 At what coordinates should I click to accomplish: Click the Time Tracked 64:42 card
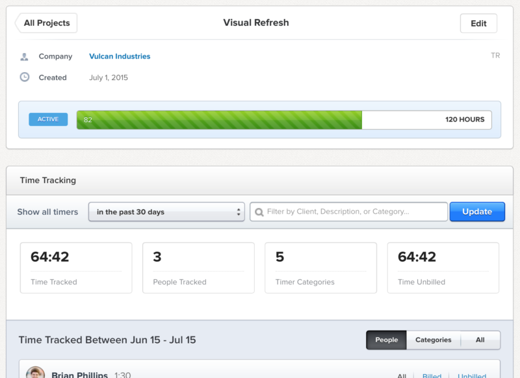[76, 268]
